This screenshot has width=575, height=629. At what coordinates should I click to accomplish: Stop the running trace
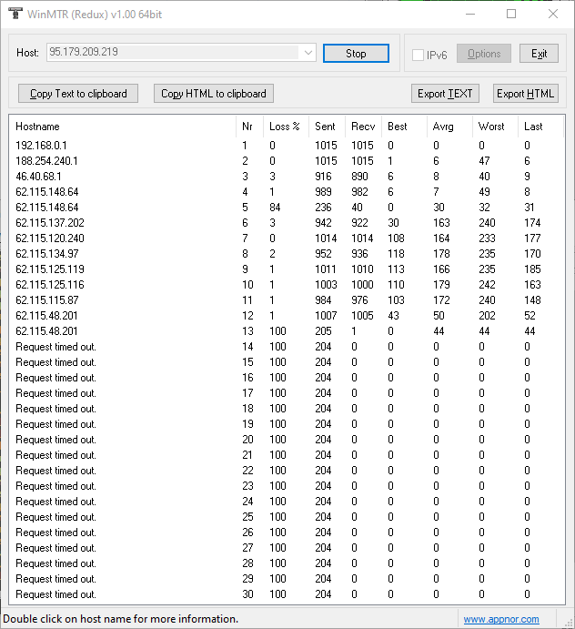(356, 54)
